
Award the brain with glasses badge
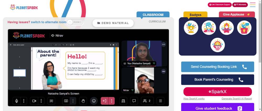(x=217, y=45)
